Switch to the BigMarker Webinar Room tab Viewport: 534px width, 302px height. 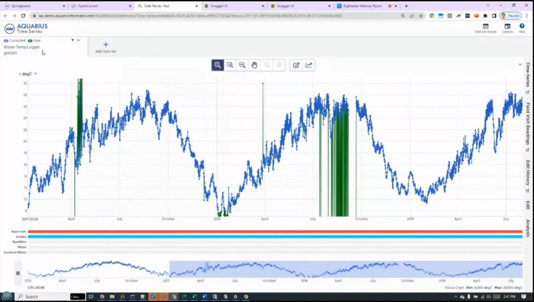[367, 6]
